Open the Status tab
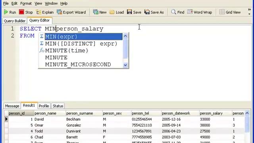This screenshot has height=143, width=254. click(58, 106)
